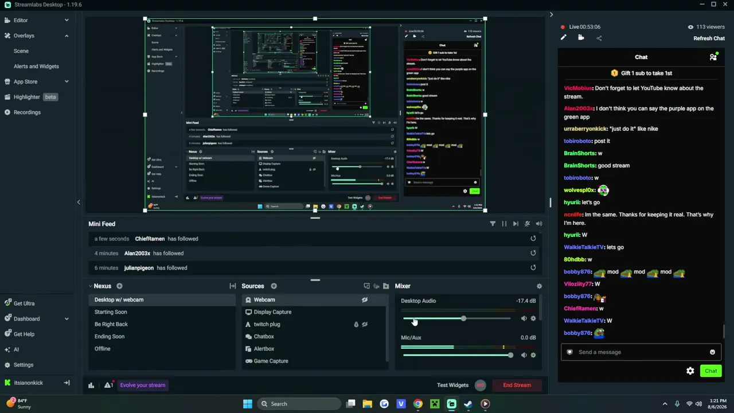734x413 pixels.
Task: Edit stream info with pencil icon
Action: [x=564, y=38]
